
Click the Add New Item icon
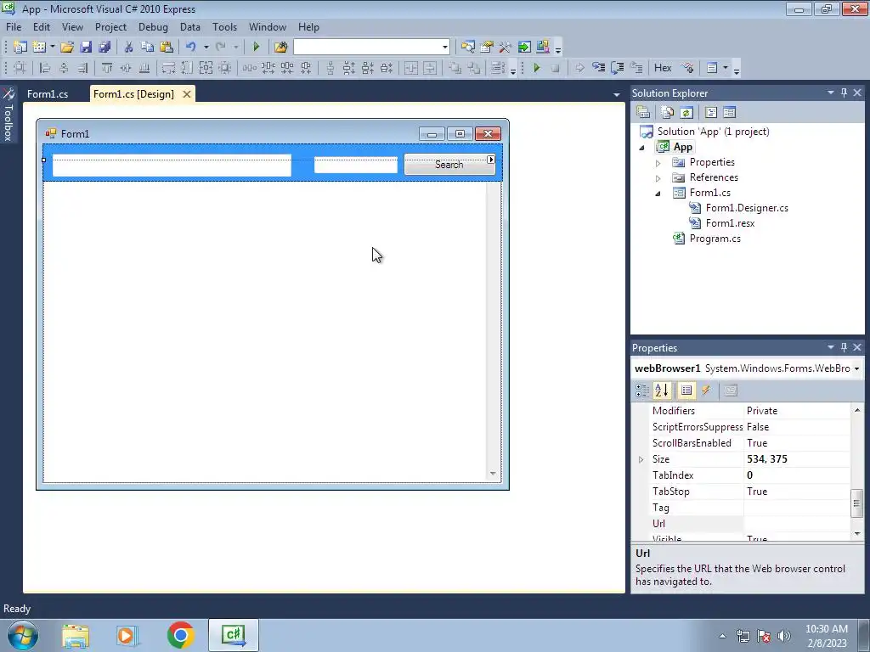(39, 48)
